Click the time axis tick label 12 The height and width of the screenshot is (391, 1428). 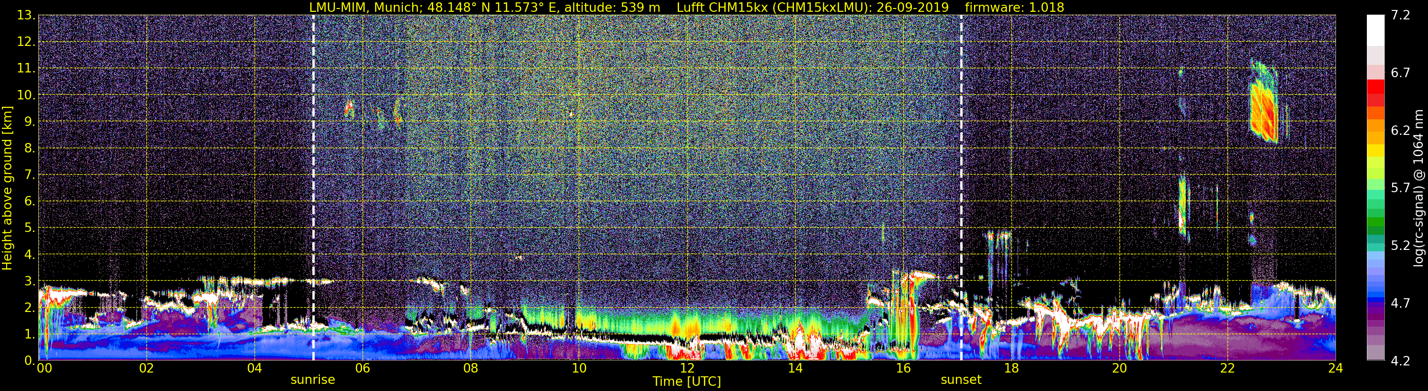tap(687, 368)
